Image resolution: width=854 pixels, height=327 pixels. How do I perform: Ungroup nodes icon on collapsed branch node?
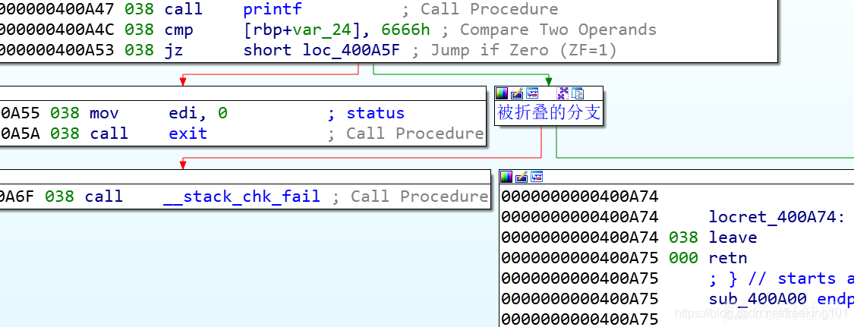[562, 93]
